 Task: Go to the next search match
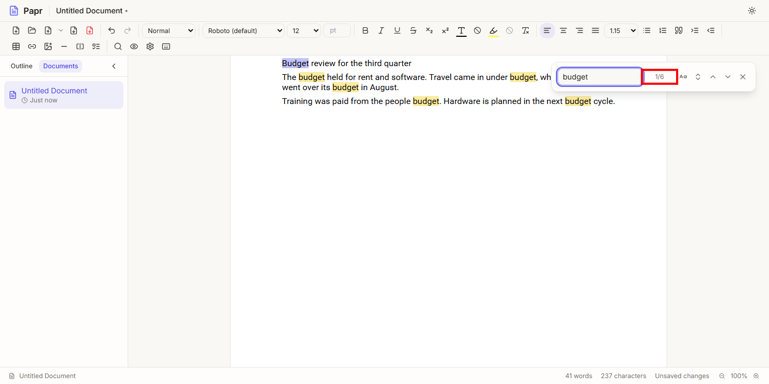click(728, 77)
